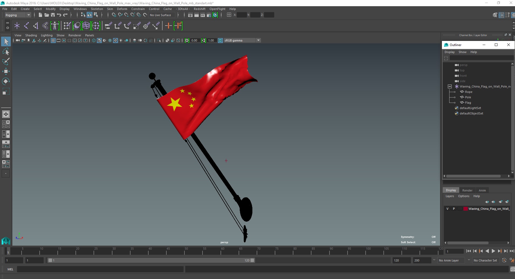Activate the Rotate tool in toolbox
515x279 pixels.
coord(6,81)
